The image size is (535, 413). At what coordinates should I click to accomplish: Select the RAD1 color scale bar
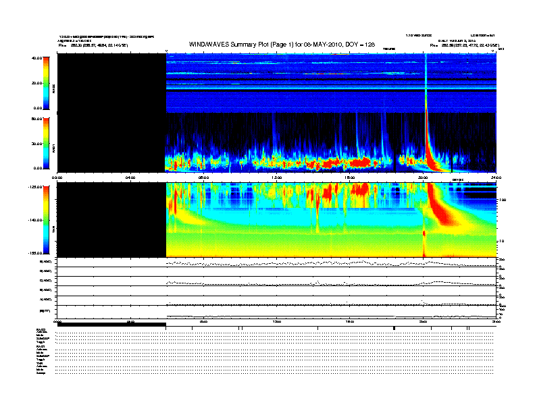[x=46, y=143]
